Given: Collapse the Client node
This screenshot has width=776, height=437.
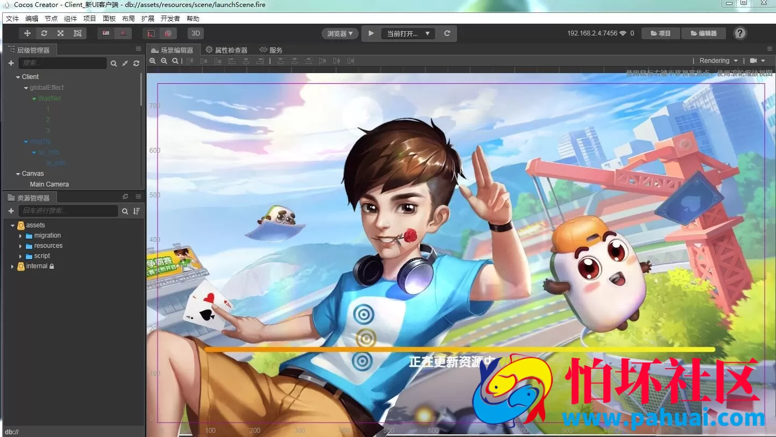Looking at the screenshot, I should [x=18, y=77].
